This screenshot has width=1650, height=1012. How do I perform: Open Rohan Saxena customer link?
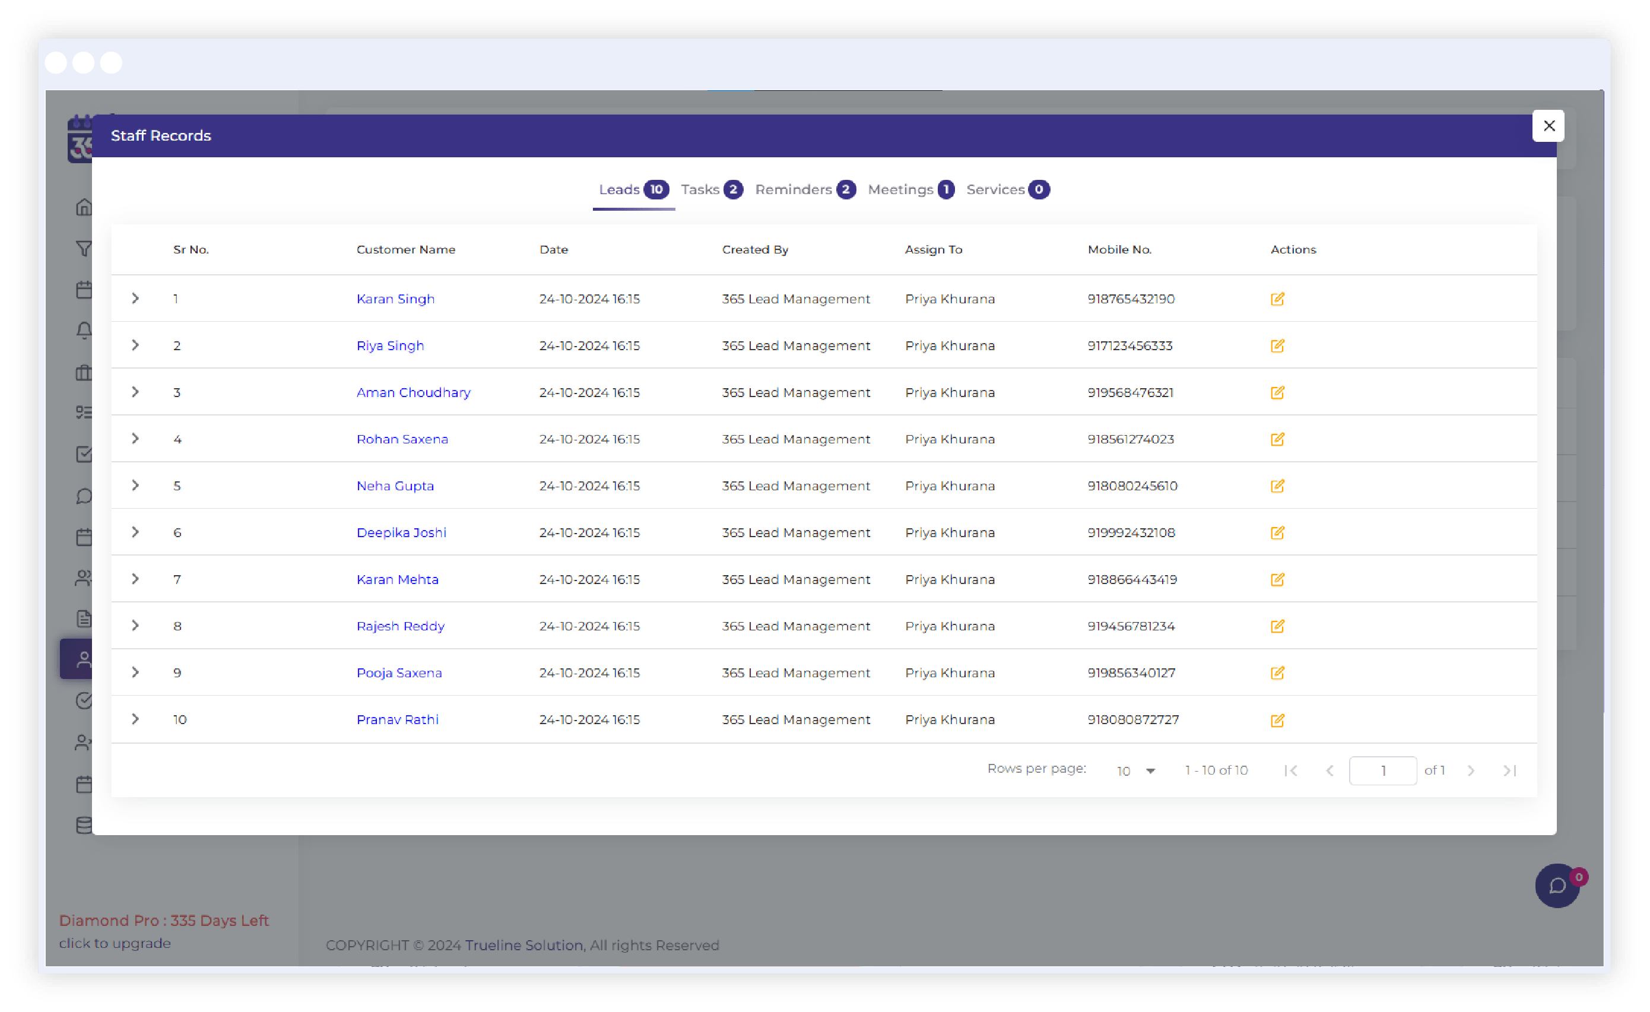coord(402,439)
